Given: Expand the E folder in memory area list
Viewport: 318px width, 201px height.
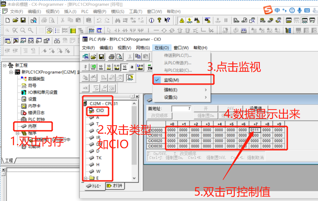Looking at the screenshot, I should [x=86, y=178].
